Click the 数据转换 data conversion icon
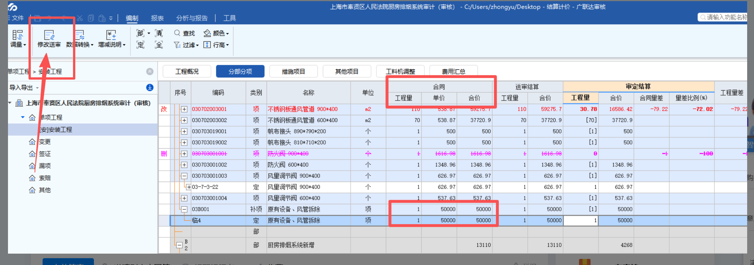Image resolution: width=754 pixels, height=265 pixels. pyautogui.click(x=79, y=35)
